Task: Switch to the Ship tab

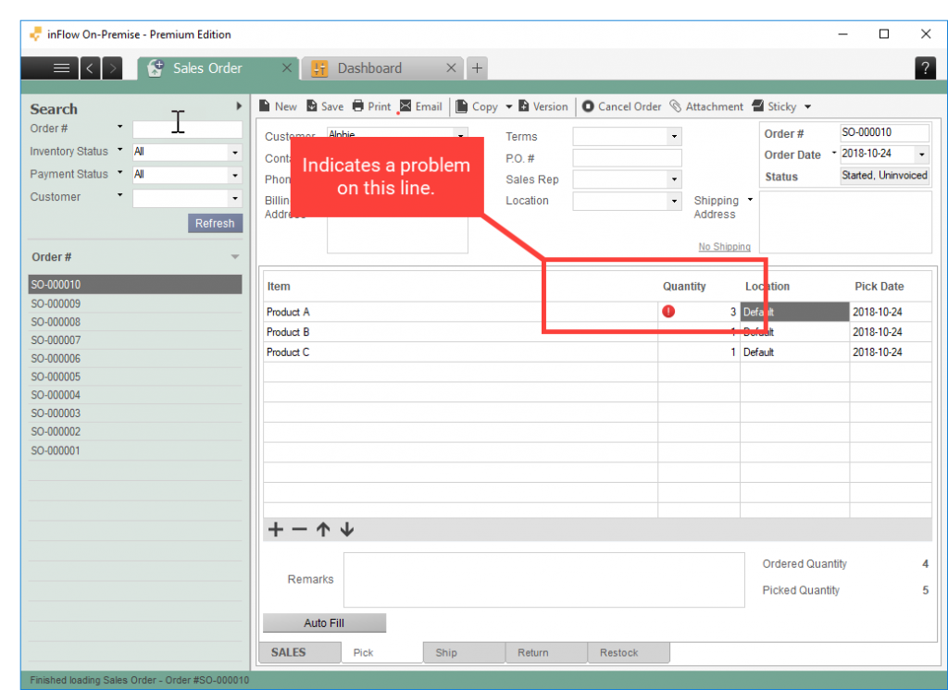Action: click(446, 653)
